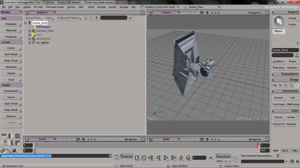
Task: Click the C button near lock
Action: (292, 161)
